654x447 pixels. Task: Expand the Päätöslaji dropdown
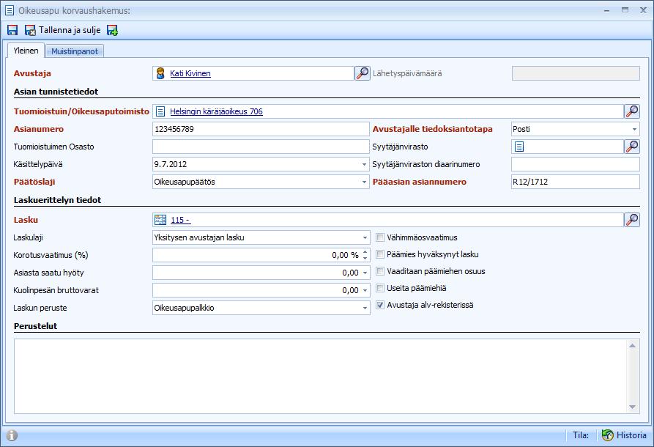(364, 182)
